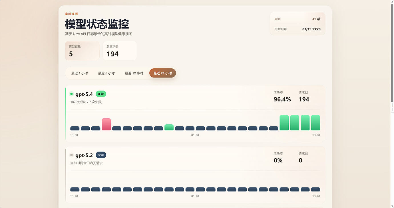Image resolution: width=394 pixels, height=208 pixels.
Task: Click the grey status dot beside gpt-5.2
Action: pos(71,155)
